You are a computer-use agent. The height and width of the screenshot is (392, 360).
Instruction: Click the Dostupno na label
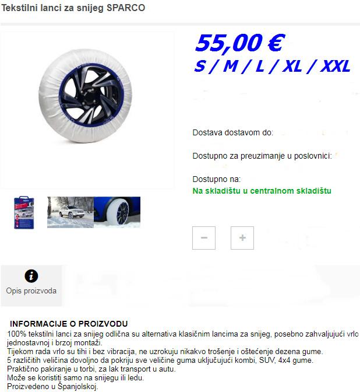[x=217, y=179]
